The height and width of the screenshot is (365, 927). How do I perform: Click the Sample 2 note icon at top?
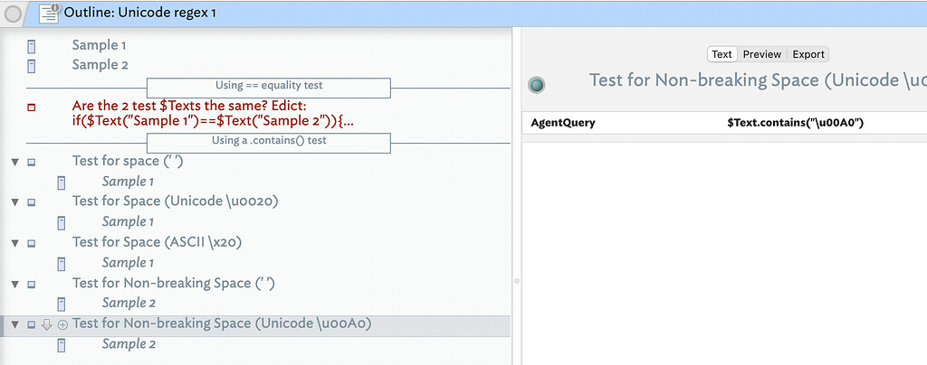click(x=32, y=65)
